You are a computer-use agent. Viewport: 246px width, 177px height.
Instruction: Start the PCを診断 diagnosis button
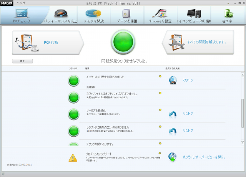click(48, 43)
